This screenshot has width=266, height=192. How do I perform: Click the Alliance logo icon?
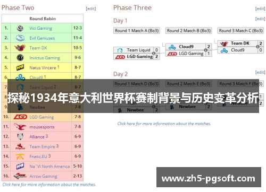20,137
